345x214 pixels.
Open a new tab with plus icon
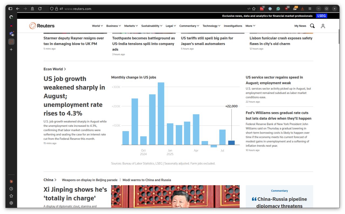tap(11, 50)
